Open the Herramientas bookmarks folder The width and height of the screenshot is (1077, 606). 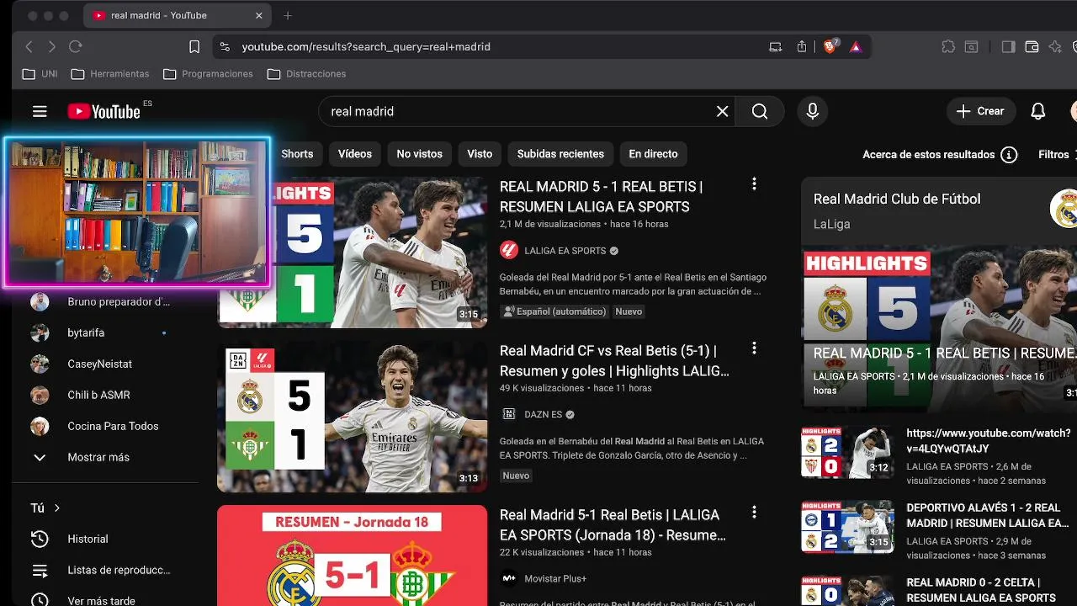click(x=110, y=74)
